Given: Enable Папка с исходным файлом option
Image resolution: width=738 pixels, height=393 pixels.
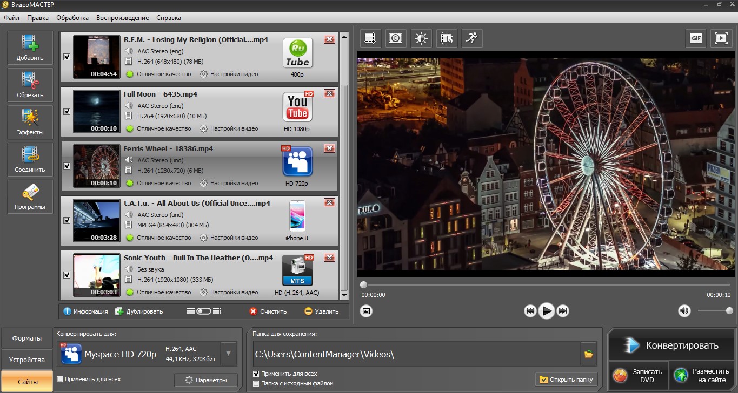Looking at the screenshot, I should 256,383.
